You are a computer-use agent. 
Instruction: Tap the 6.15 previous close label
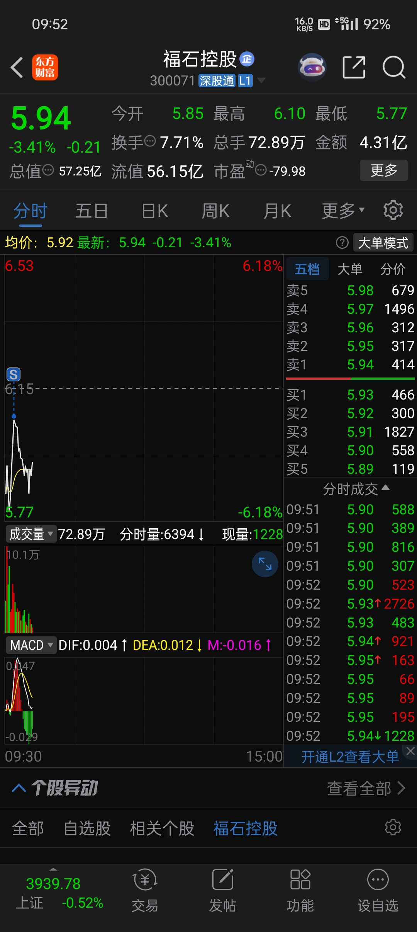point(19,389)
